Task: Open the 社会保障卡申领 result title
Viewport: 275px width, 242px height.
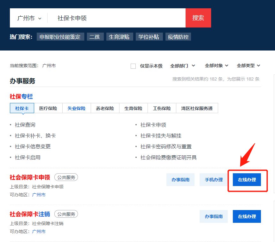Action: (30, 177)
